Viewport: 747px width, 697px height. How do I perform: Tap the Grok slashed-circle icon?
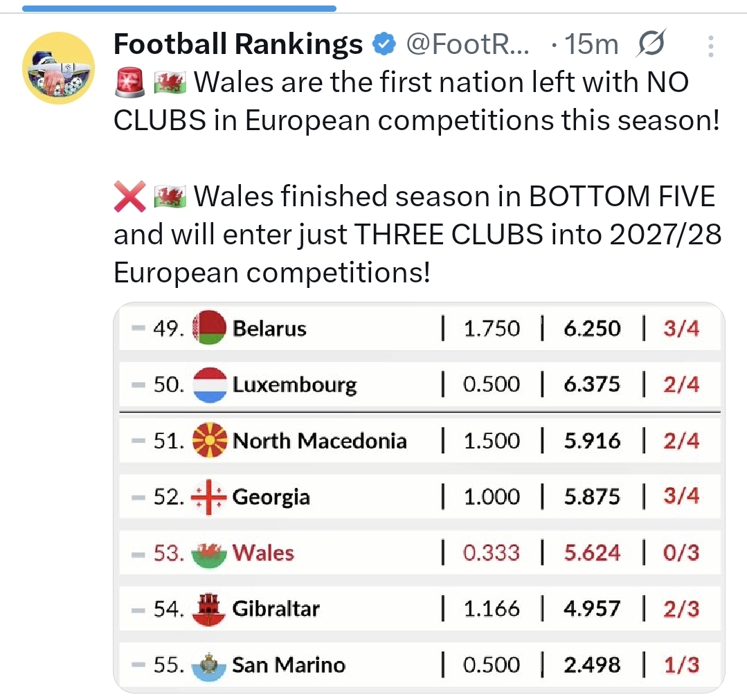click(x=651, y=45)
